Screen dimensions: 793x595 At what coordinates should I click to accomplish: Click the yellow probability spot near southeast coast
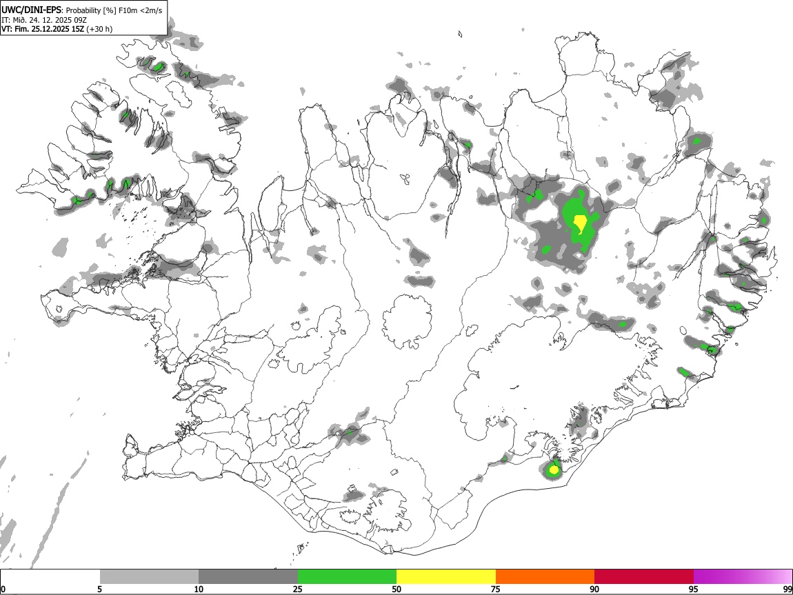[x=554, y=470]
